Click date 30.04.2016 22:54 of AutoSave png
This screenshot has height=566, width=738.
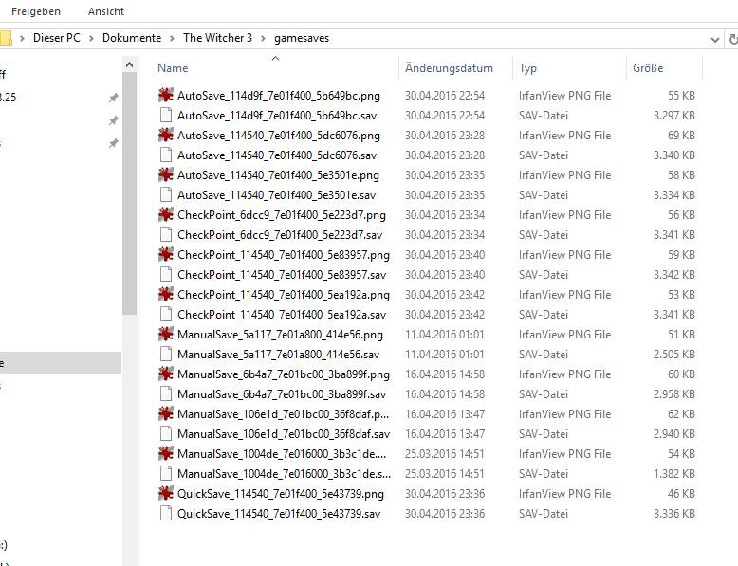point(445,96)
